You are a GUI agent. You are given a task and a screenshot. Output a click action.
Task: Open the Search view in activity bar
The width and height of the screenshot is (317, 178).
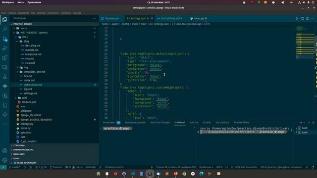click(x=4, y=29)
